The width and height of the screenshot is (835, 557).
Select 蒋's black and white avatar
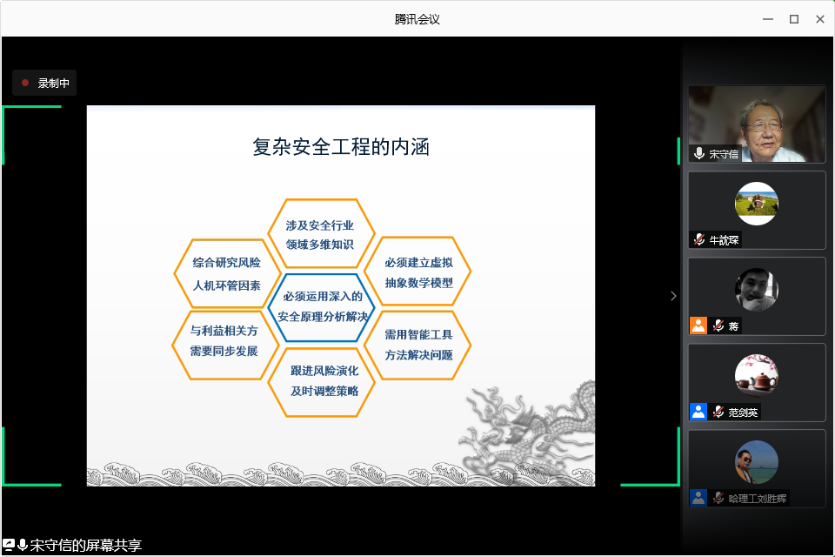pos(756,290)
